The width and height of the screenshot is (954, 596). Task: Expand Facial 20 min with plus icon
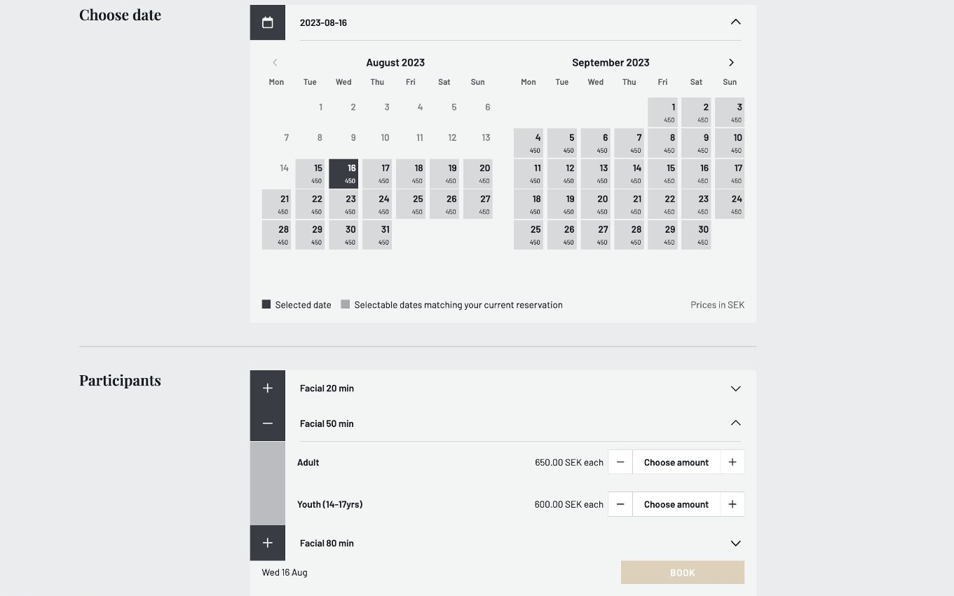tap(267, 388)
